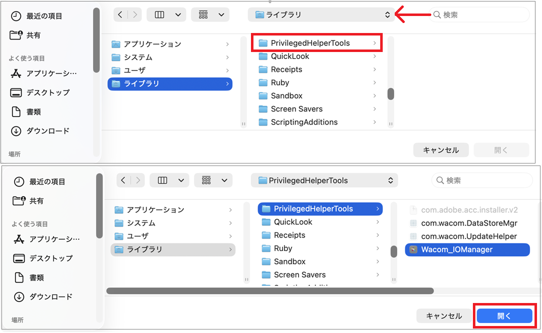The image size is (542, 333).
Task: Click the forward arrow in the upper dialog
Action: [x=135, y=15]
